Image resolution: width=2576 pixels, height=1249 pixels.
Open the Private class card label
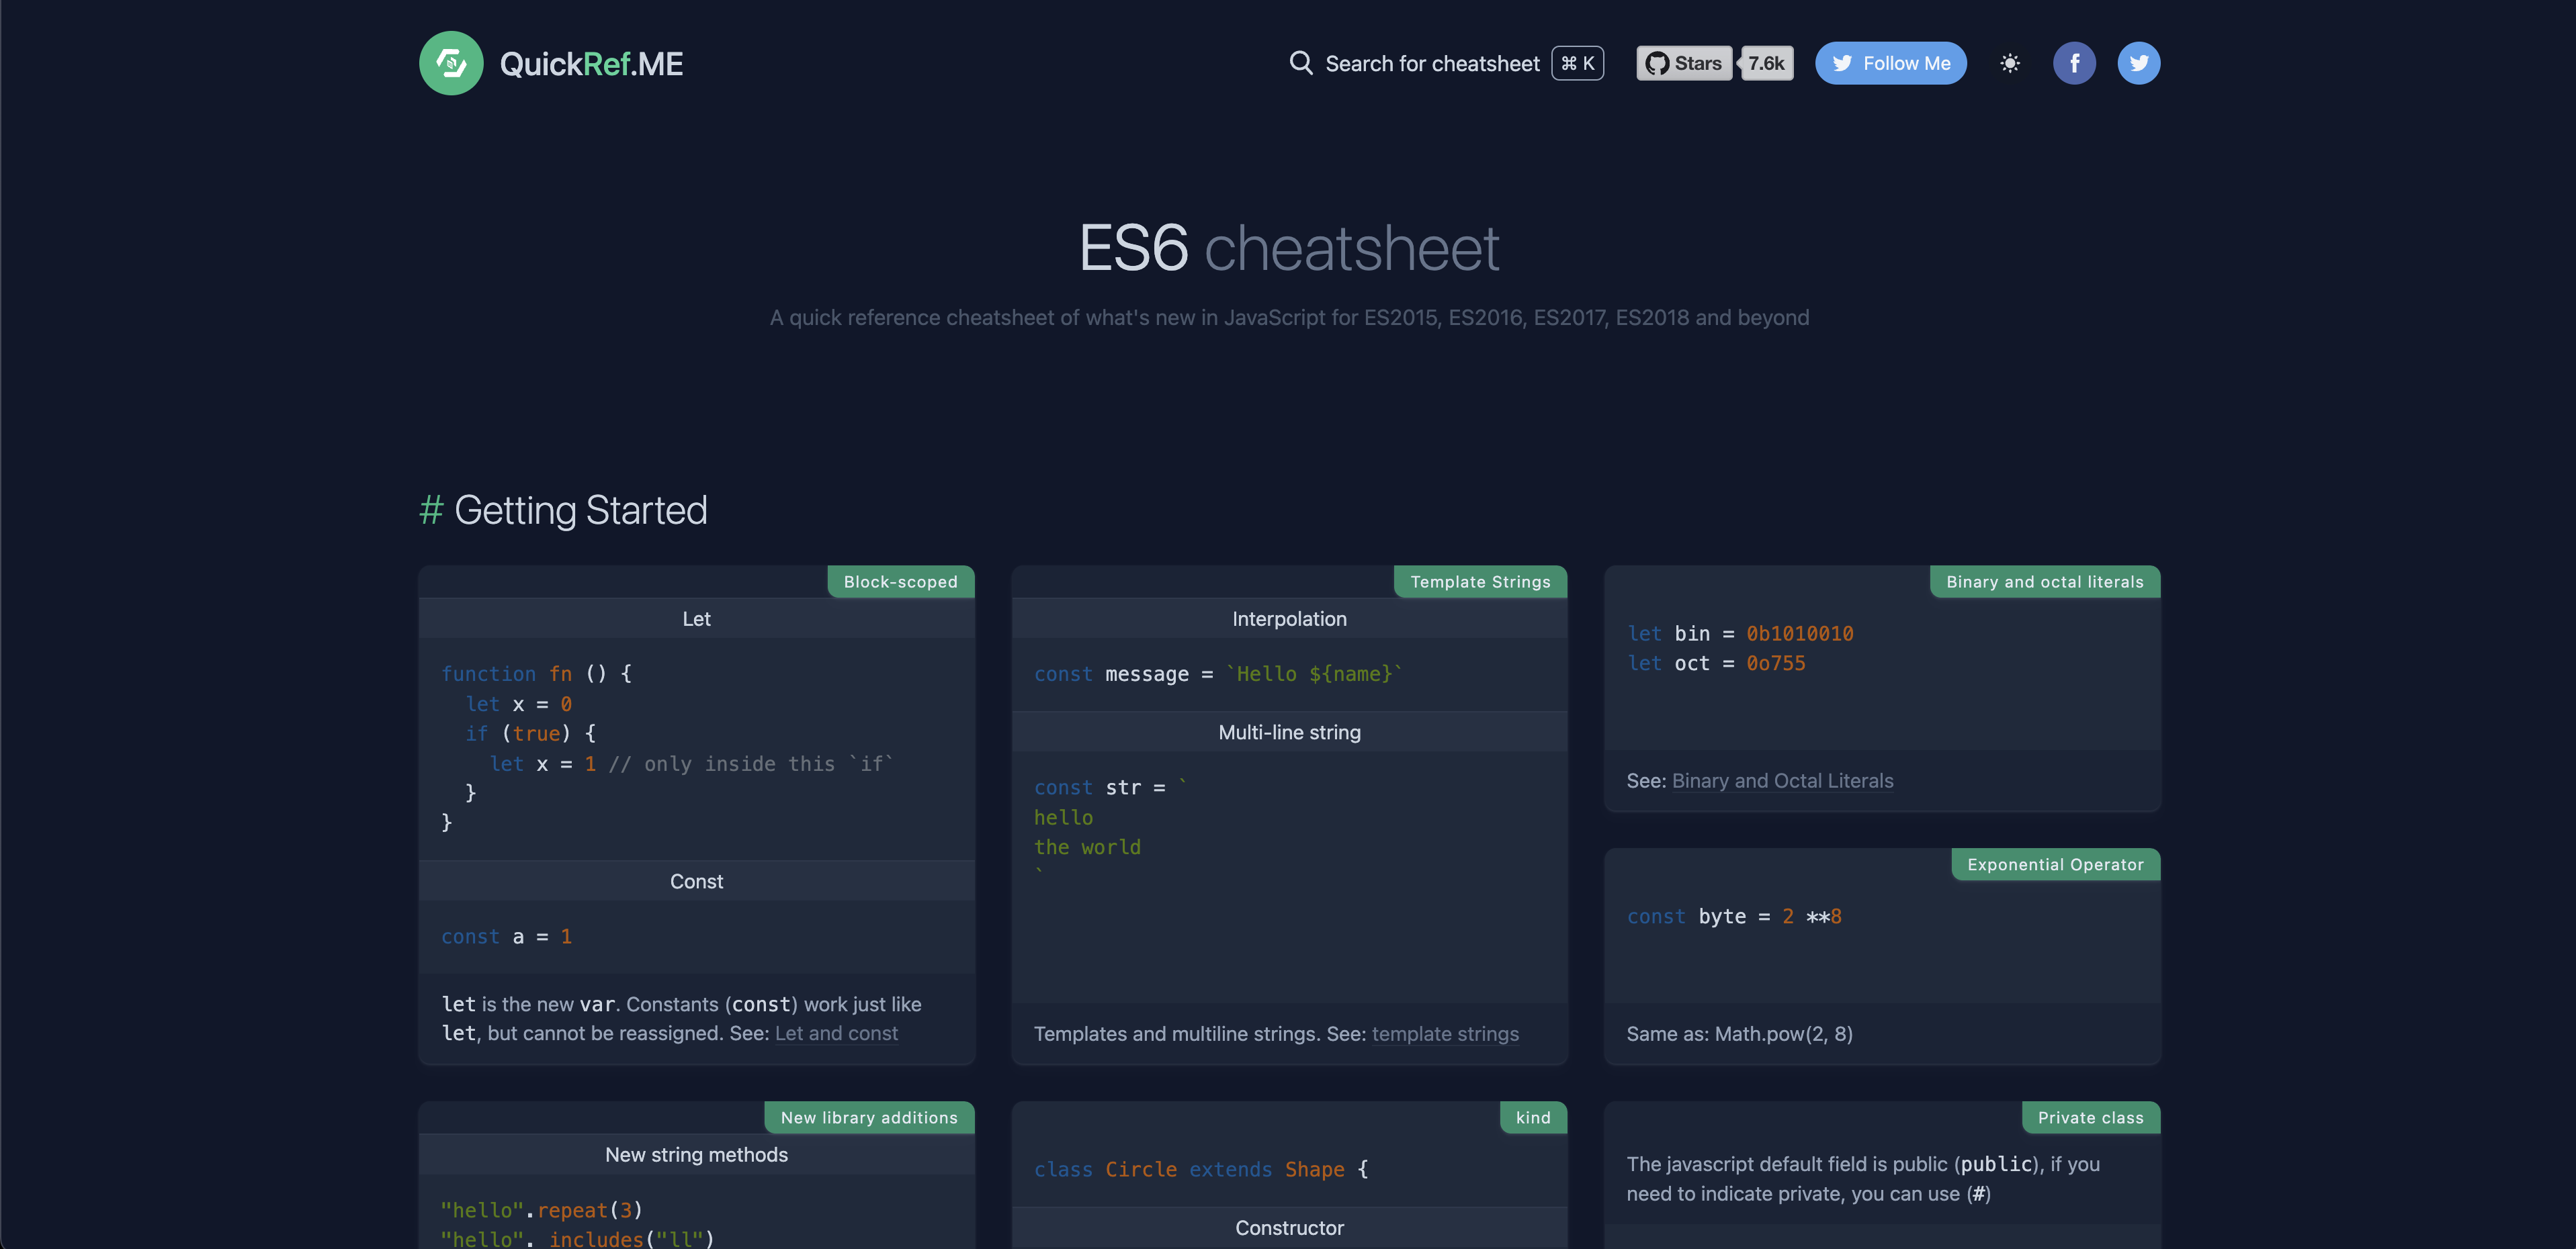tap(2090, 1117)
